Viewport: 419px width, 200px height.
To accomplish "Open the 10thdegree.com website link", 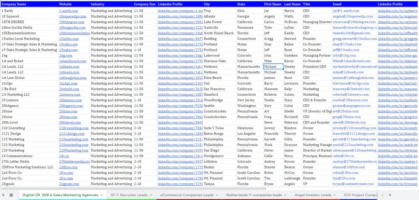I will tap(72, 22).
